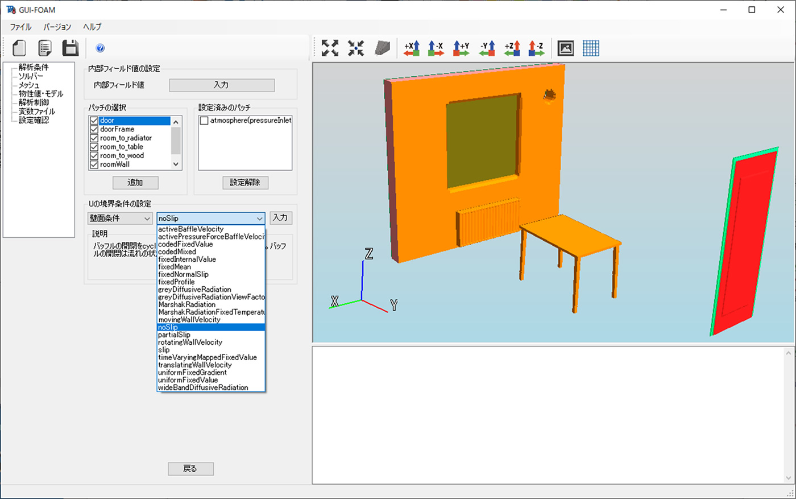
Task: Select partialSlip from the dropdown list
Action: [x=175, y=335]
